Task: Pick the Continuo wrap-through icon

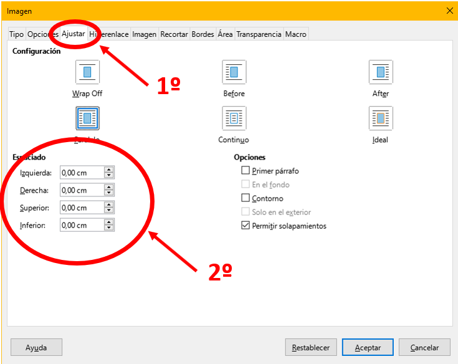Action: click(x=234, y=118)
